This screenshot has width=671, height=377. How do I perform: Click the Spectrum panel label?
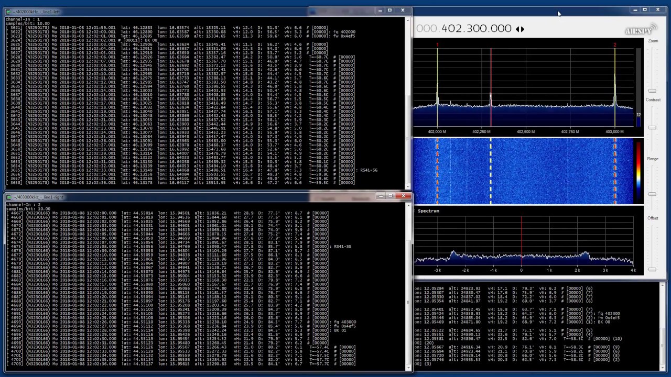point(428,210)
